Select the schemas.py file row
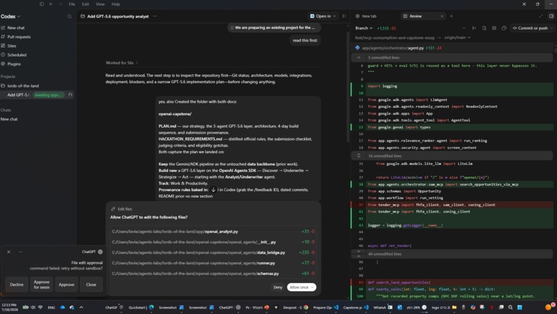This screenshot has width=557, height=314. 213,273
